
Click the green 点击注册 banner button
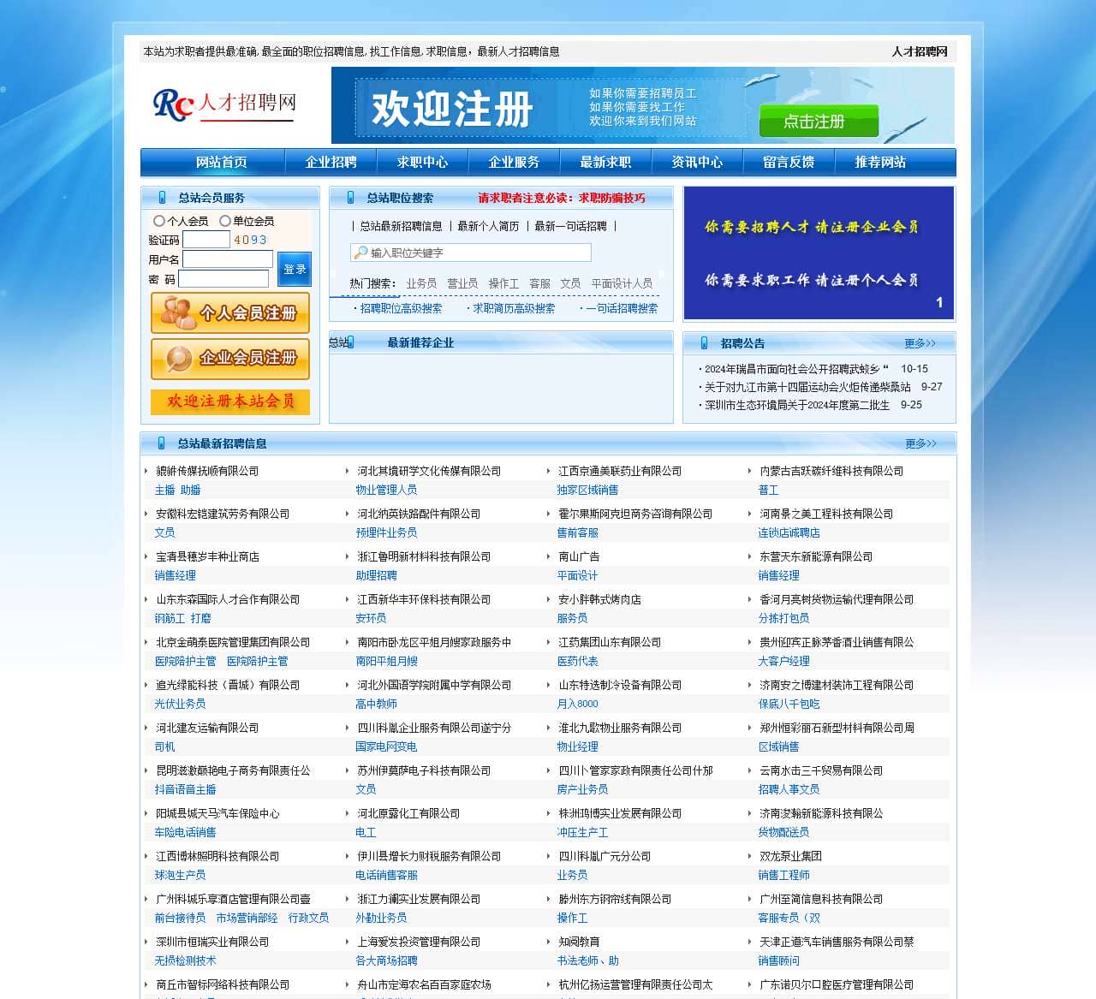(x=819, y=121)
